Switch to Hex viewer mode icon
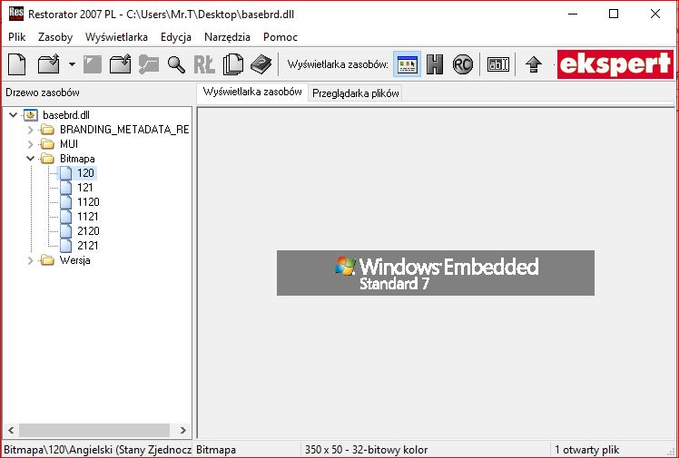This screenshot has width=679, height=458. tap(435, 64)
